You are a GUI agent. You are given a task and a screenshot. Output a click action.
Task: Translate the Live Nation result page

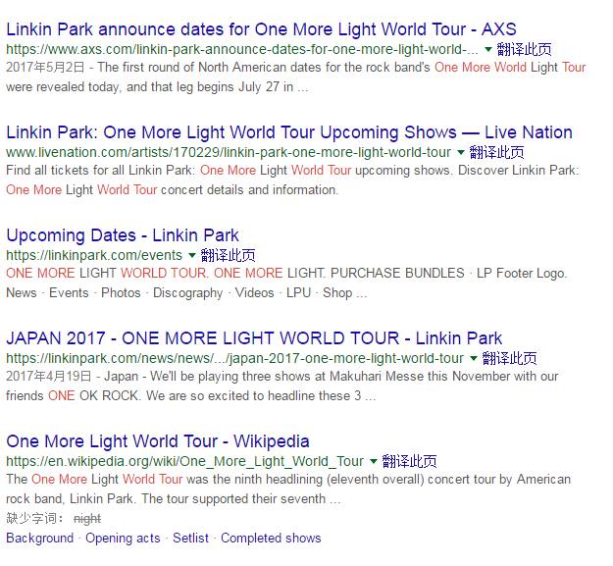tap(496, 152)
